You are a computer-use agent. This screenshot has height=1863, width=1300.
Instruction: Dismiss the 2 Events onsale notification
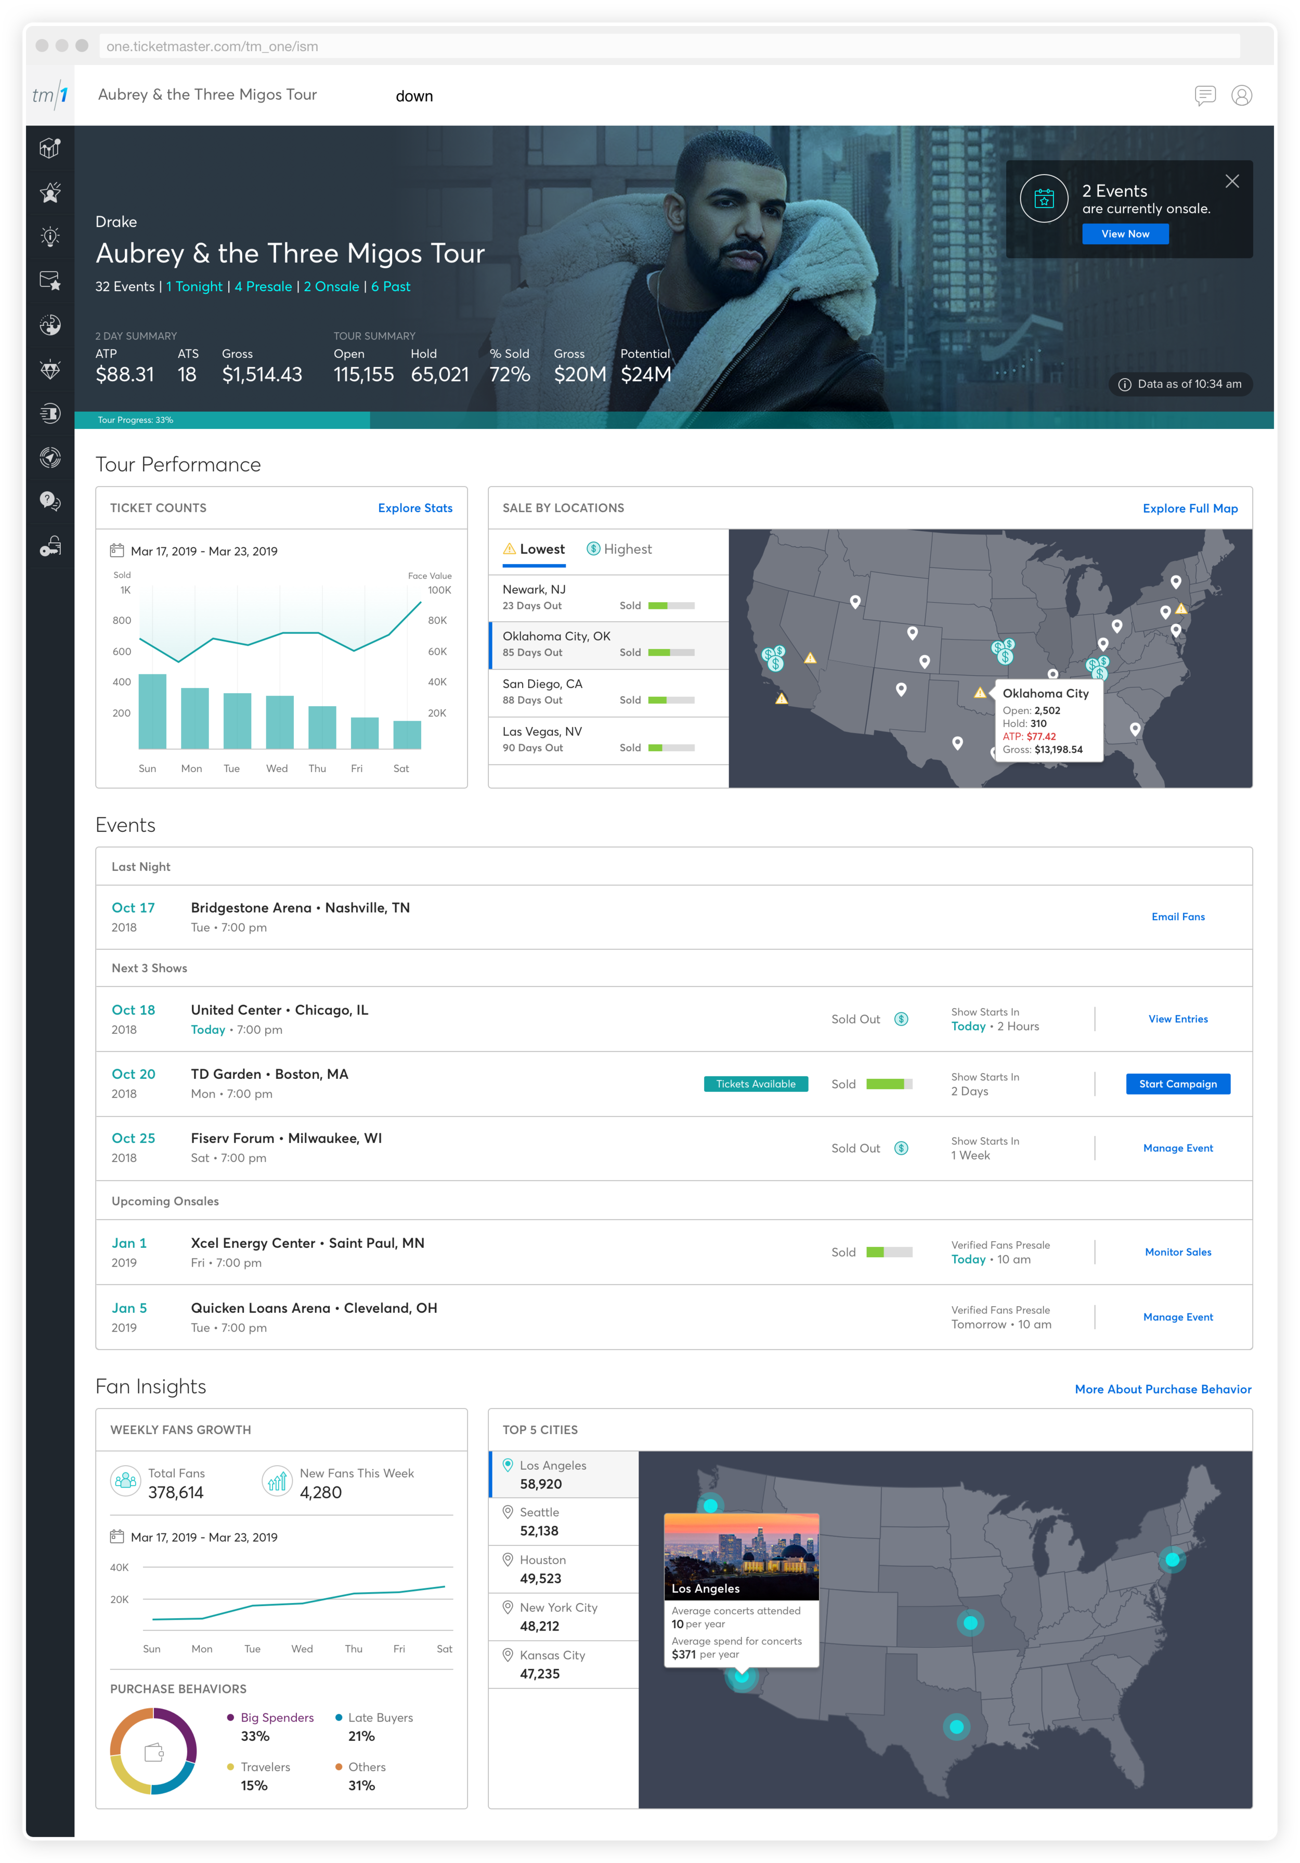(x=1232, y=182)
